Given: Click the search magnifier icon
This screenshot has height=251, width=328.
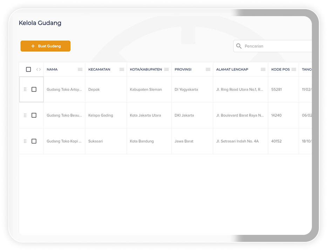Looking at the screenshot, I should (239, 46).
